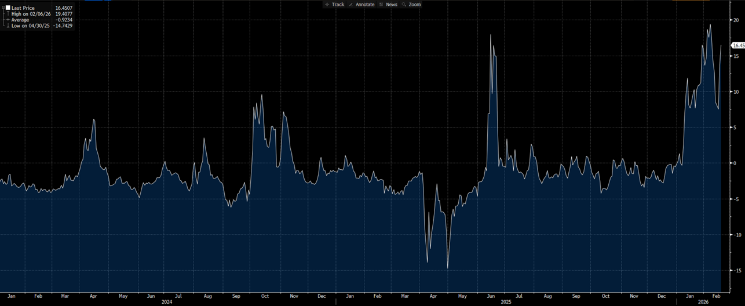Open the Annotate drawing tool
This screenshot has width=745, height=306.
[x=361, y=4]
